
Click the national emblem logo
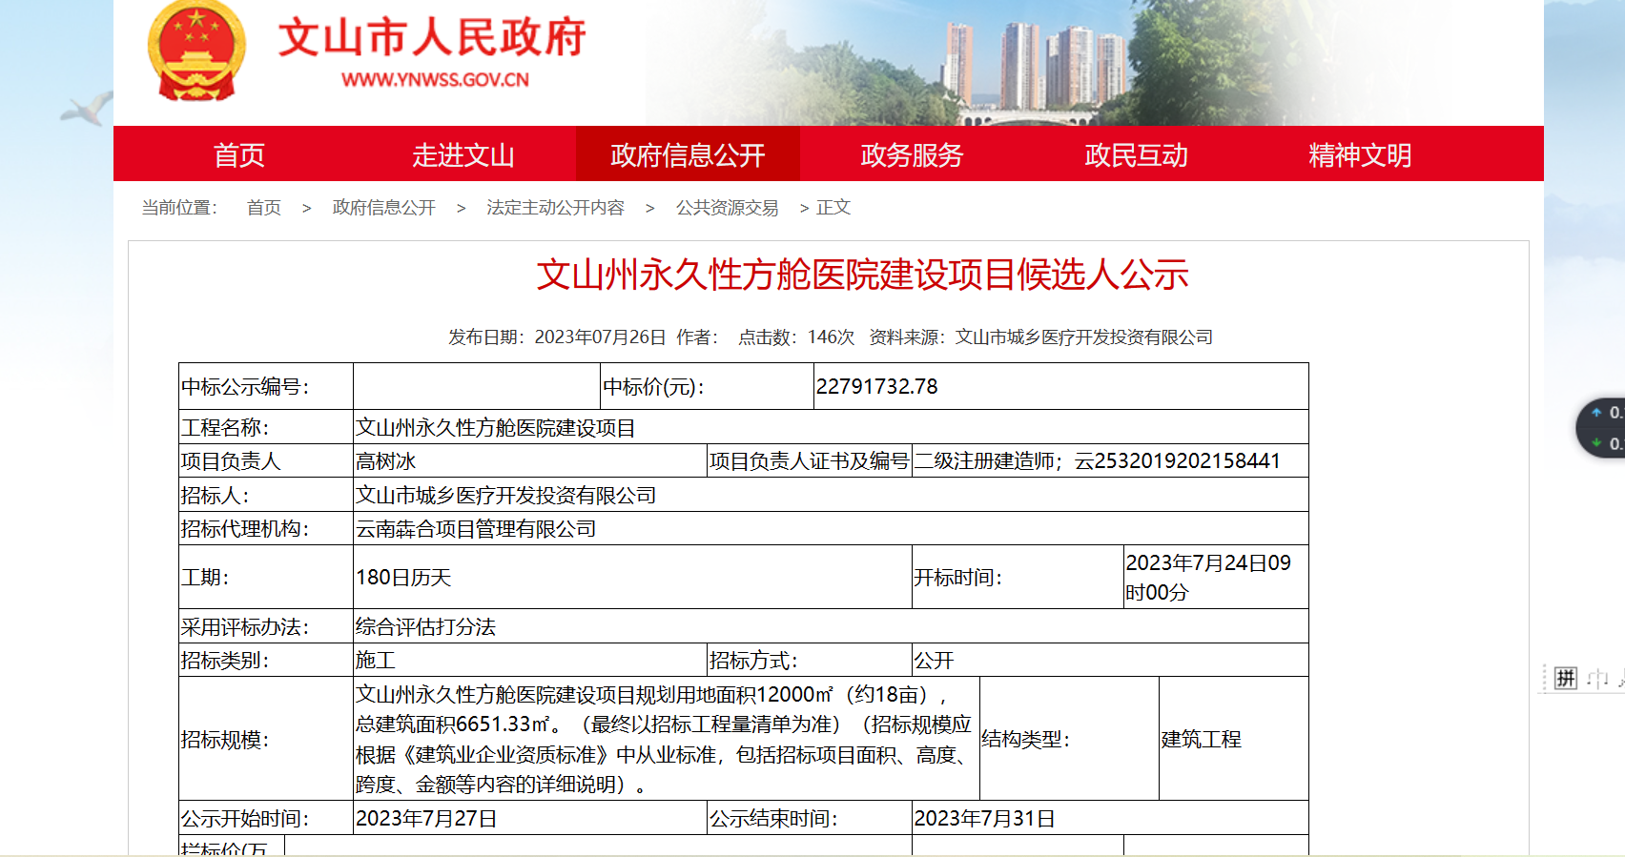tap(195, 51)
